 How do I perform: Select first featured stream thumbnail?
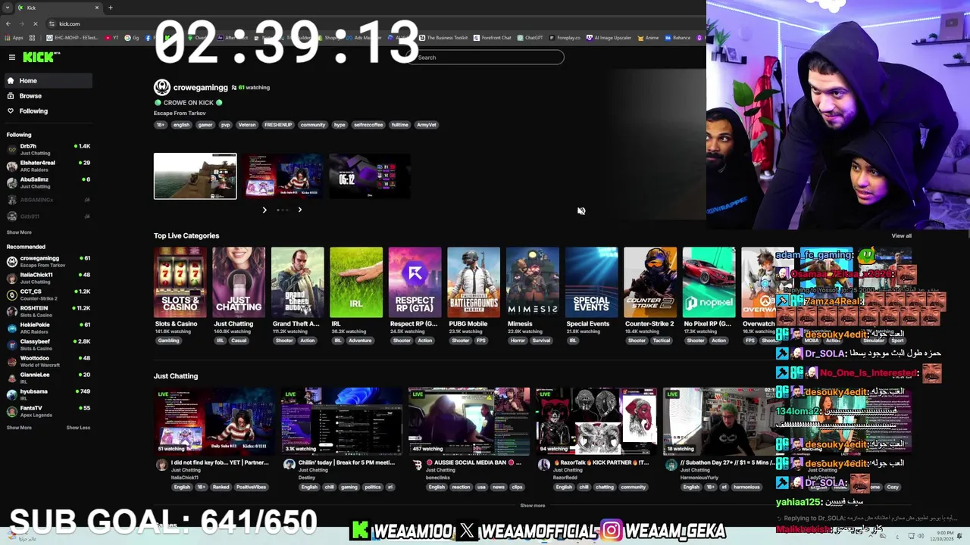point(195,176)
